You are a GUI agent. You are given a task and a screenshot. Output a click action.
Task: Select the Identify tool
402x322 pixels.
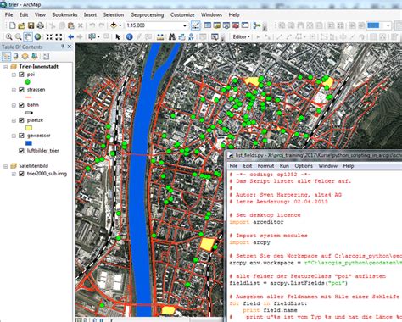(x=130, y=36)
